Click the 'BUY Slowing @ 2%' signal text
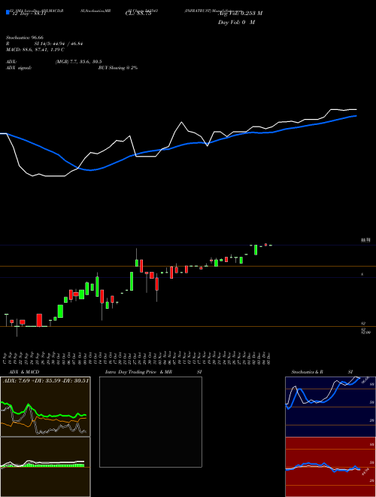This screenshot has width=376, height=497. click(118, 68)
